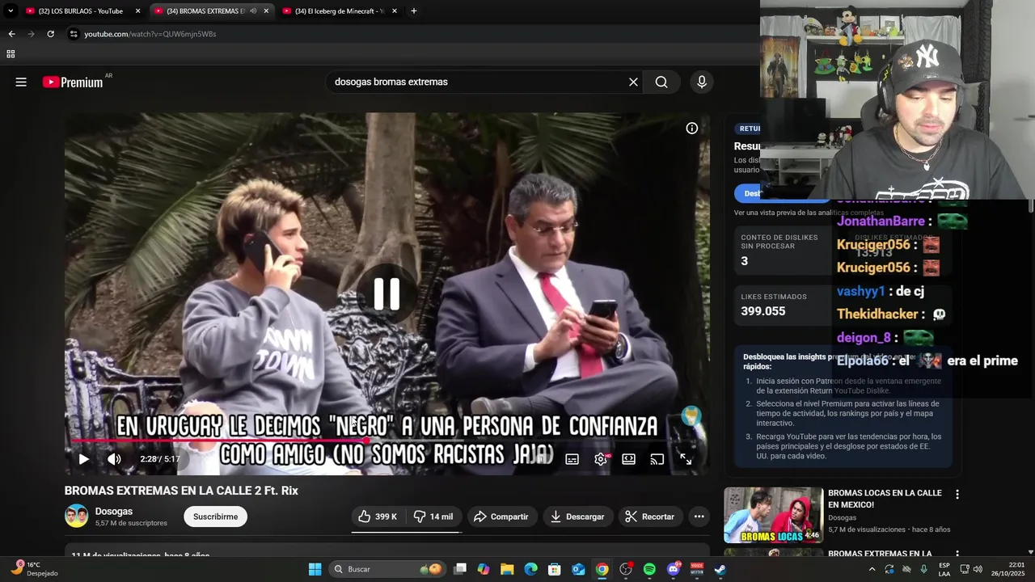Open options for BROMAS LOCAS video
The width and height of the screenshot is (1035, 582).
[957, 494]
